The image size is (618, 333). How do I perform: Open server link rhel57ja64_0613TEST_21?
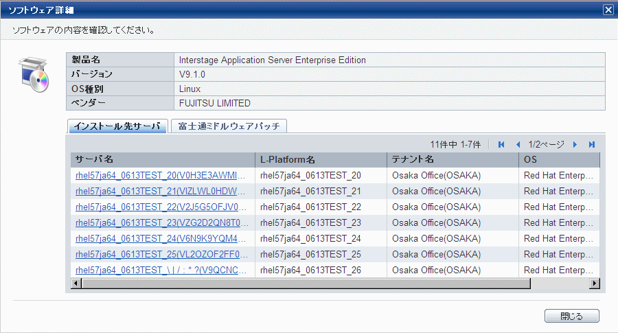coord(161,191)
